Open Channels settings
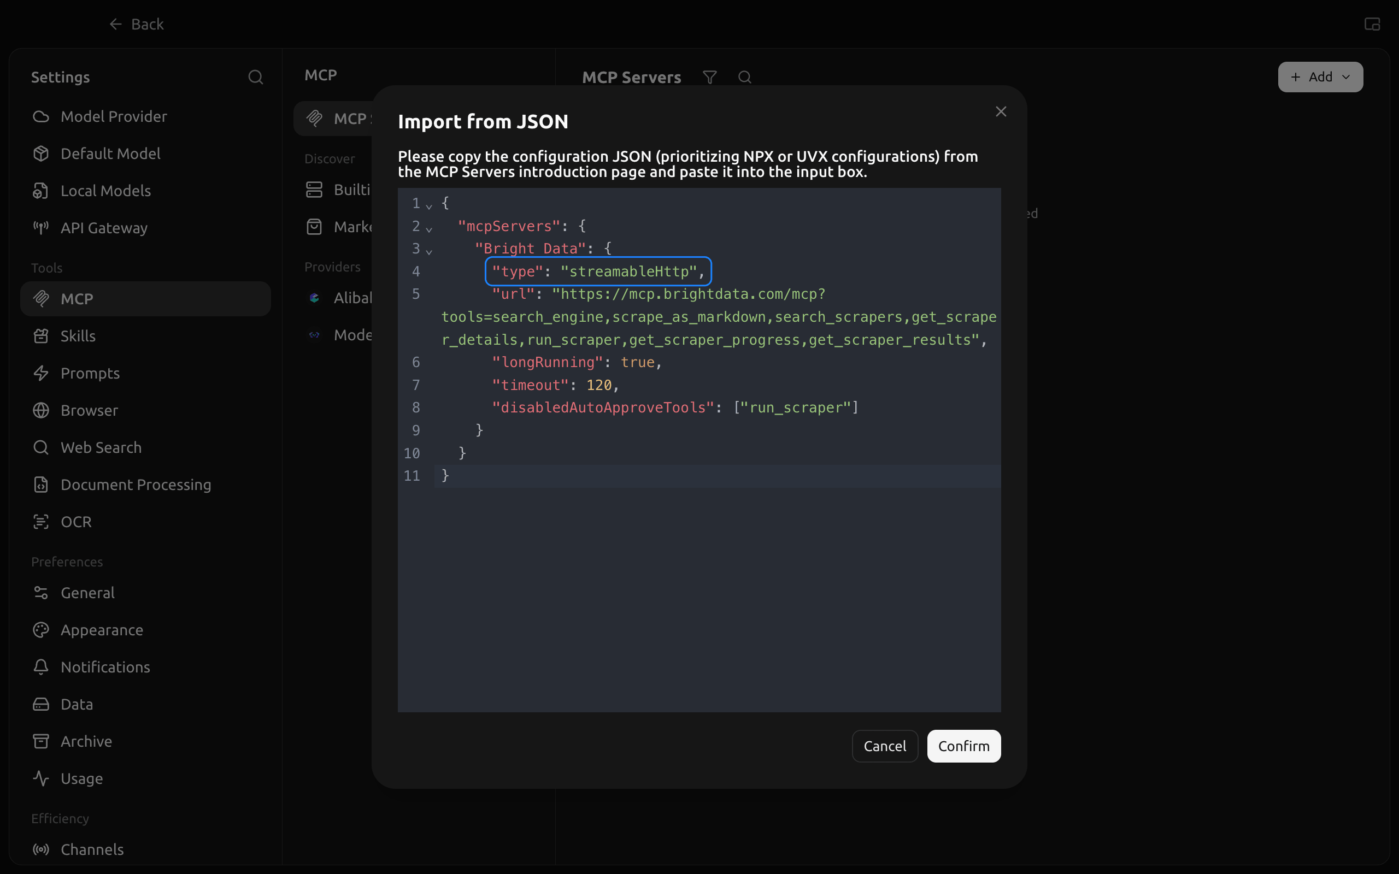This screenshot has height=874, width=1399. point(146,850)
